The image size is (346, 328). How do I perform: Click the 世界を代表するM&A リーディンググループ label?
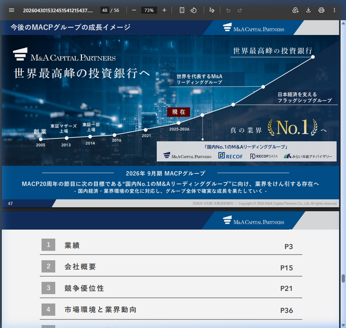(x=199, y=79)
